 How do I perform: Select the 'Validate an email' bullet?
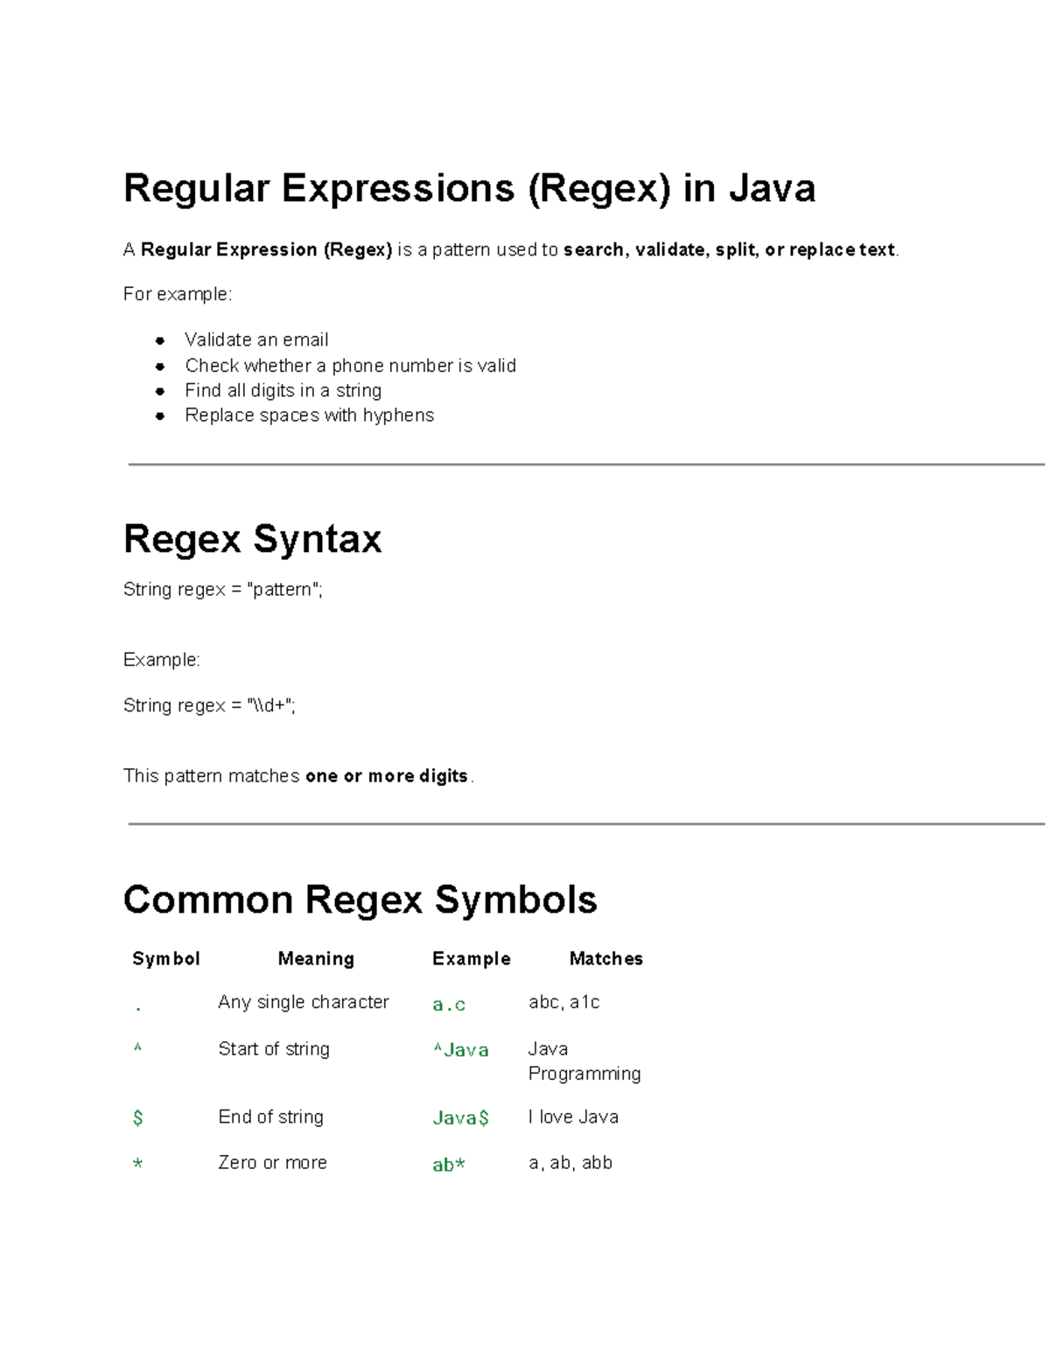256,340
